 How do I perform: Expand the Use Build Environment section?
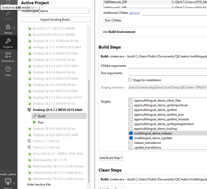click(119, 32)
